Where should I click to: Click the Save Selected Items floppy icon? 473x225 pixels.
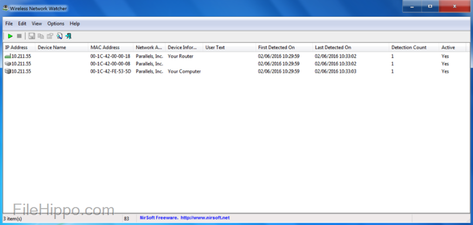click(32, 36)
